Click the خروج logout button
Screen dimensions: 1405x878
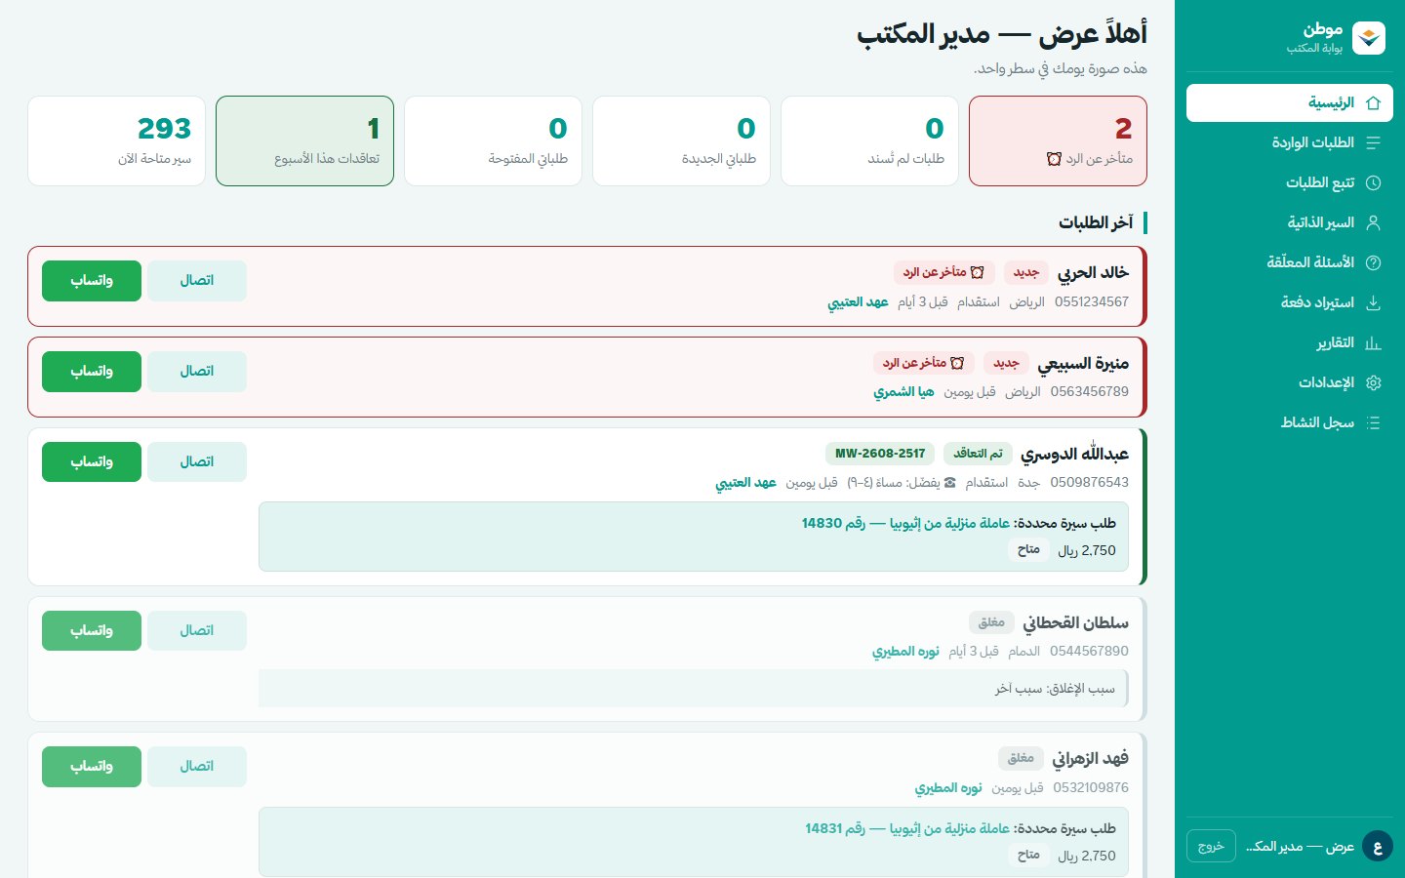click(x=1211, y=846)
